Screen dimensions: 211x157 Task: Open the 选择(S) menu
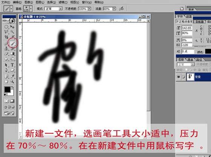[51, 2]
